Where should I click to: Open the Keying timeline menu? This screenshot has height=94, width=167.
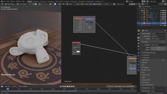[x=15, y=86]
